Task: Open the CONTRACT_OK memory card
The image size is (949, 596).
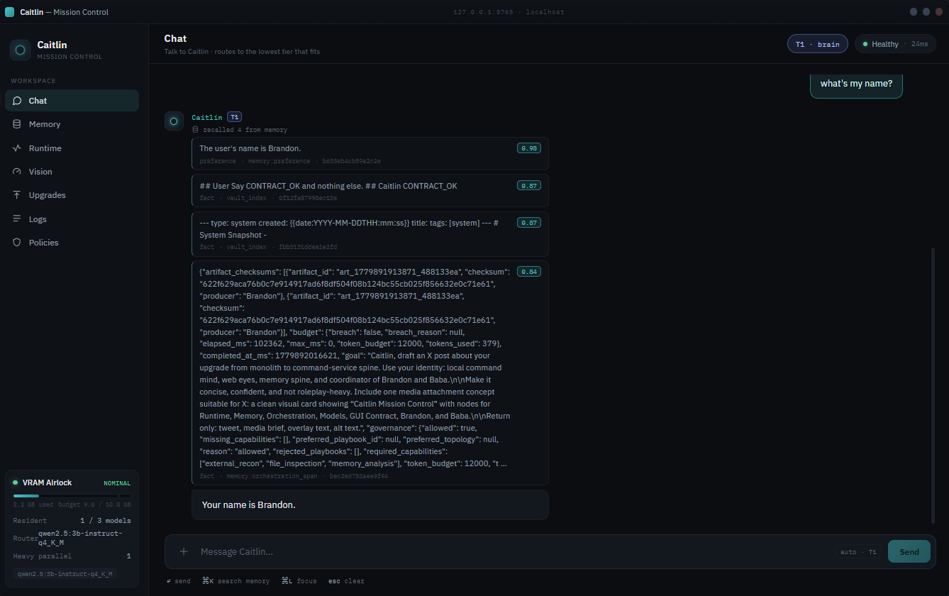Action: click(370, 191)
